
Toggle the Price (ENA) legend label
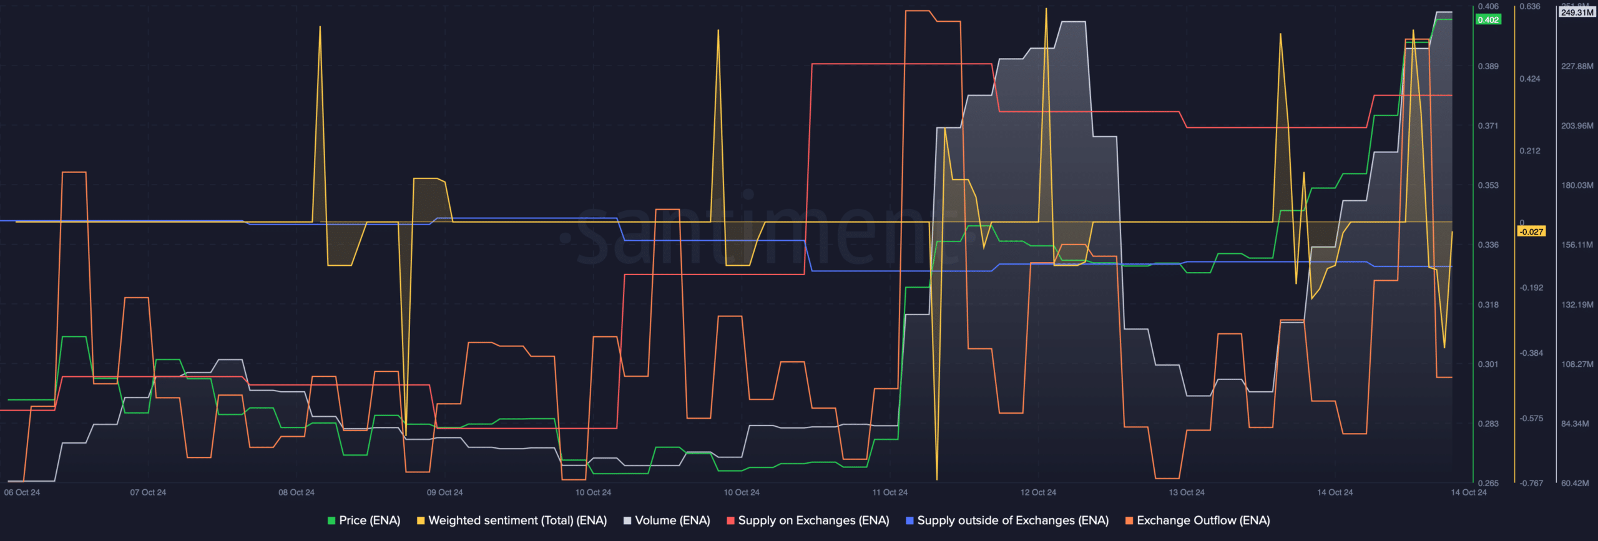(x=370, y=520)
